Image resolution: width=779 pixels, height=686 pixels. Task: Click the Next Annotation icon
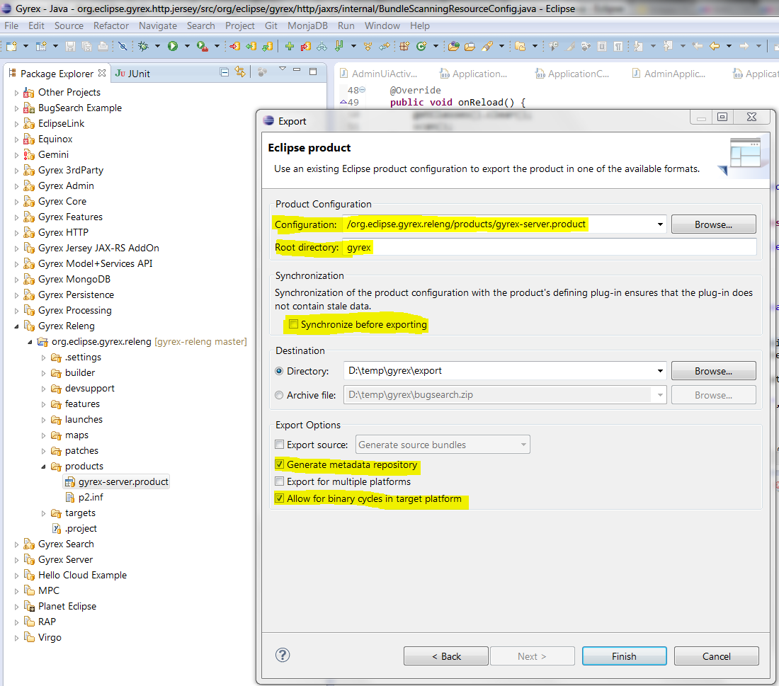click(x=638, y=46)
